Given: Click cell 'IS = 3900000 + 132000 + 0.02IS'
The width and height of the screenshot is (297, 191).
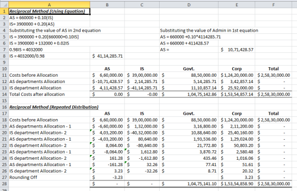Looking at the screenshot, I should (39, 43).
